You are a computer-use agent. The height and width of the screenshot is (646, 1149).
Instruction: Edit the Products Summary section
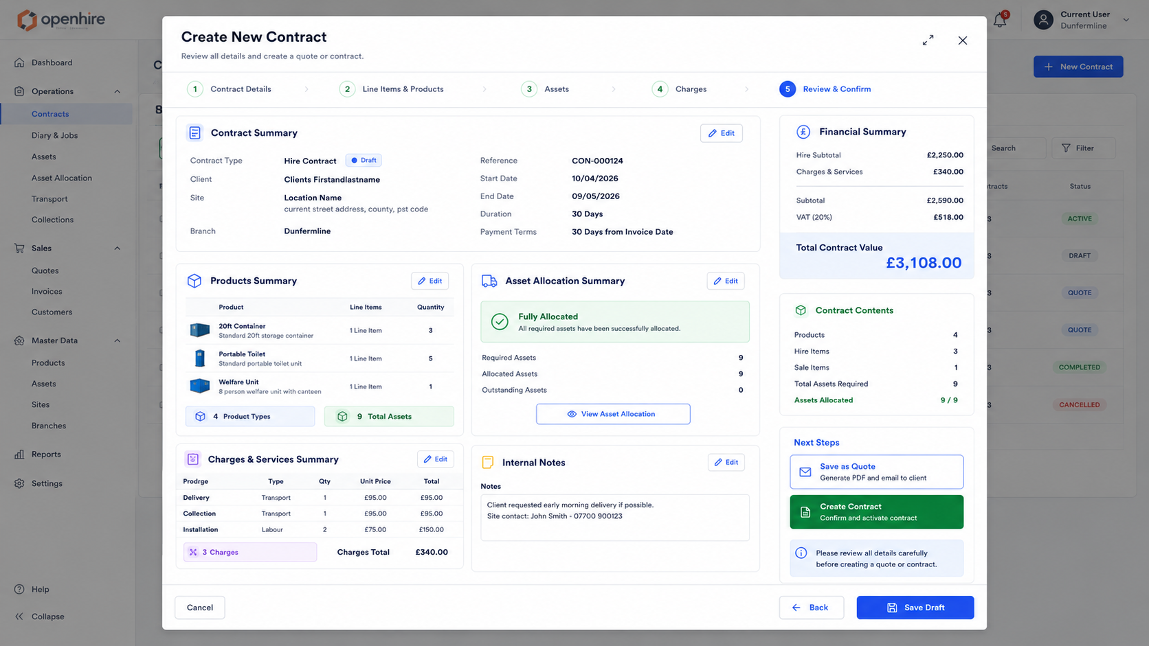tap(430, 281)
